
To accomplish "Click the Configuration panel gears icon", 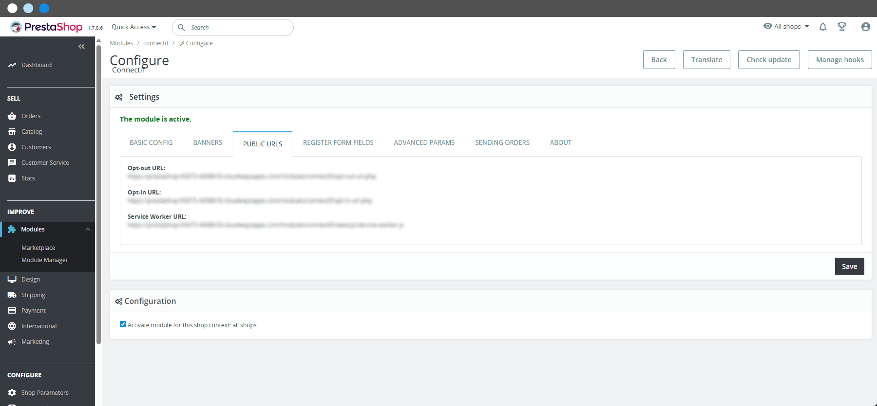I will click(119, 301).
